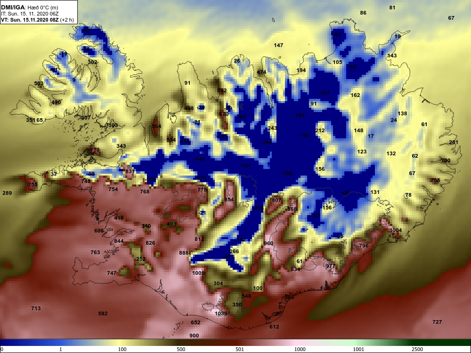Viewport: 471px width, 353px height.
Task: Click the offshore value 900 at the bottom
Action: tap(195, 336)
